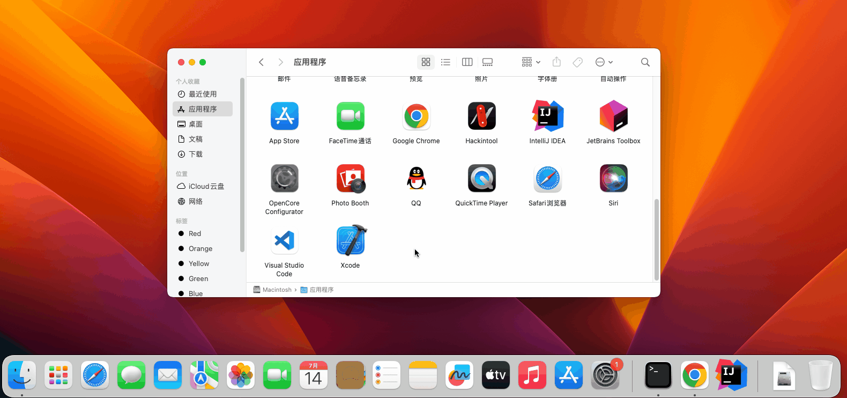Viewport: 847px width, 398px height.
Task: Open Terminal from the Dock
Action: click(x=658, y=375)
